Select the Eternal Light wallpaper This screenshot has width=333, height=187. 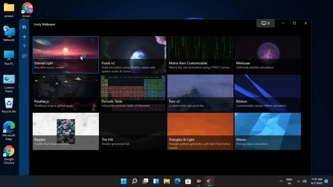[x=66, y=55]
